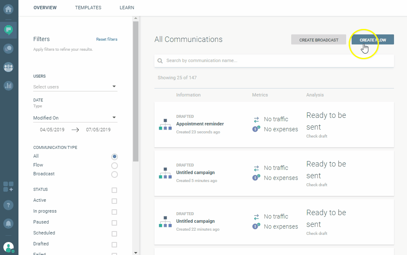This screenshot has height=255, width=407.
Task: Check the Active status checkbox
Action: (115, 201)
